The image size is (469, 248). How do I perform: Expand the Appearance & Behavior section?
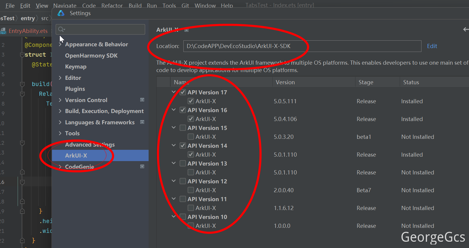tap(60, 44)
